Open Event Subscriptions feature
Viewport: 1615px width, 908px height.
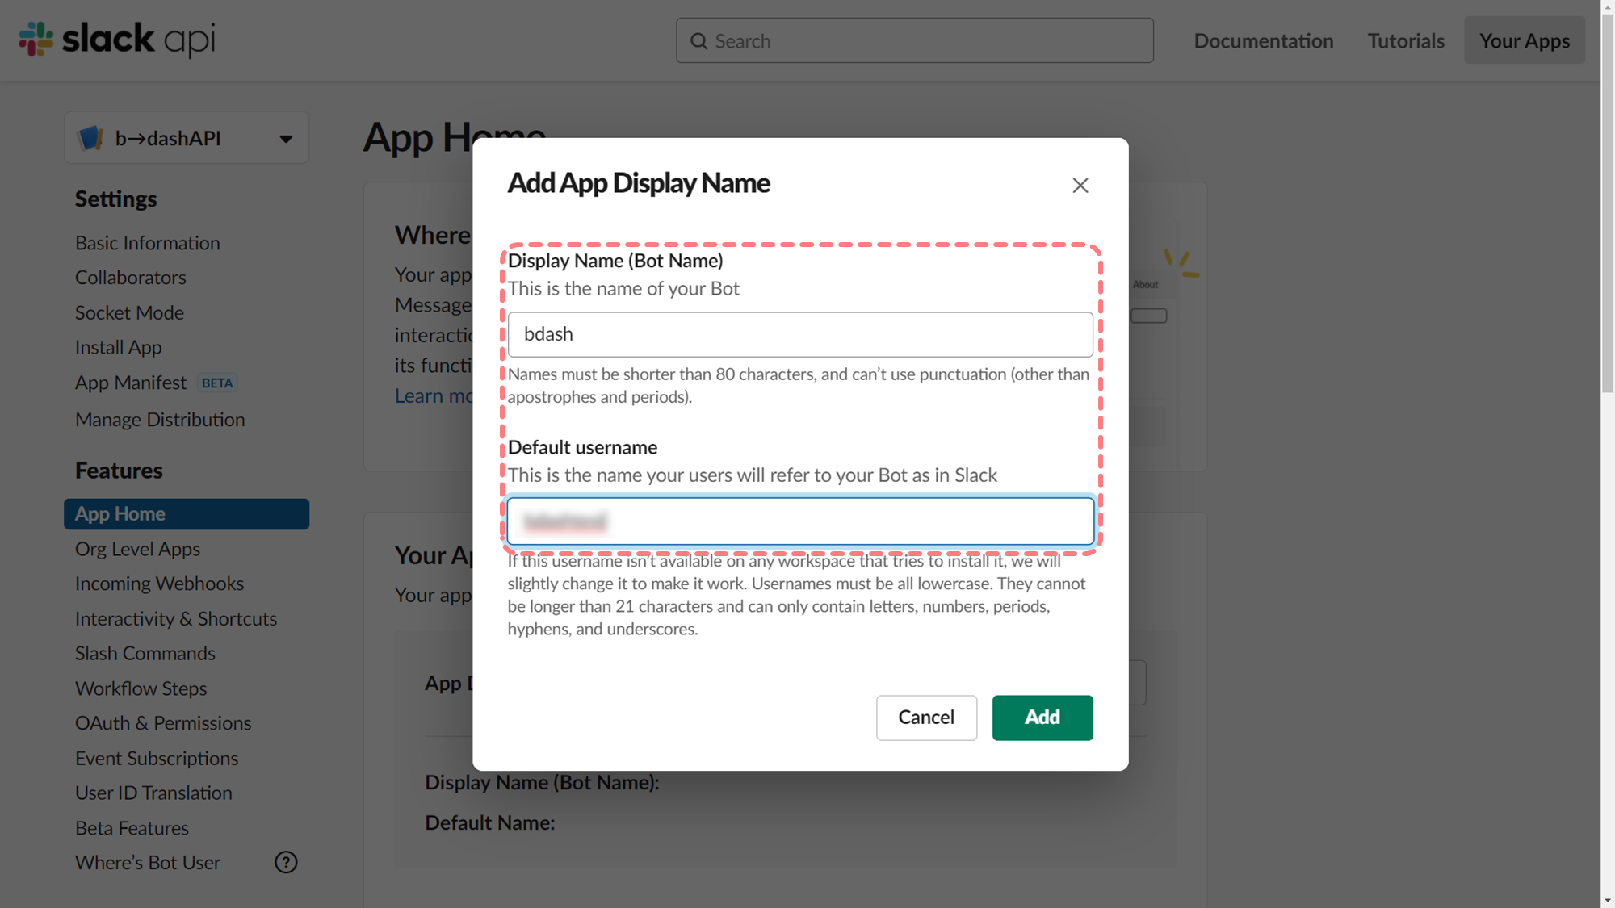[157, 758]
